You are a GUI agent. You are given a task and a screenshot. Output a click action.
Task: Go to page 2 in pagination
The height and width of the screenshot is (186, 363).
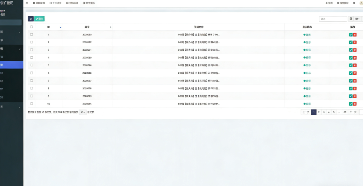pos(319,112)
